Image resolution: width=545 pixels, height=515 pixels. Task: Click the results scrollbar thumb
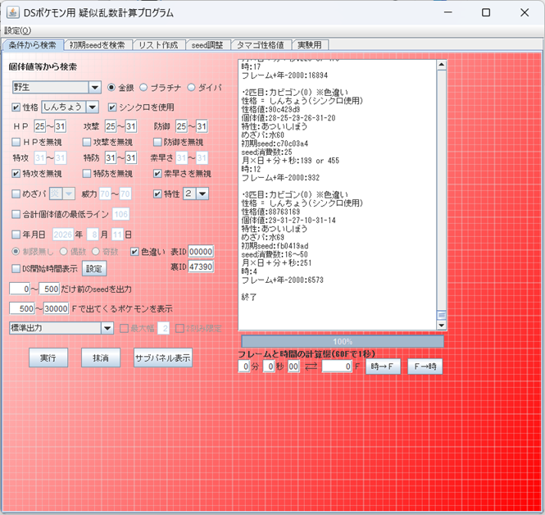(x=442, y=315)
